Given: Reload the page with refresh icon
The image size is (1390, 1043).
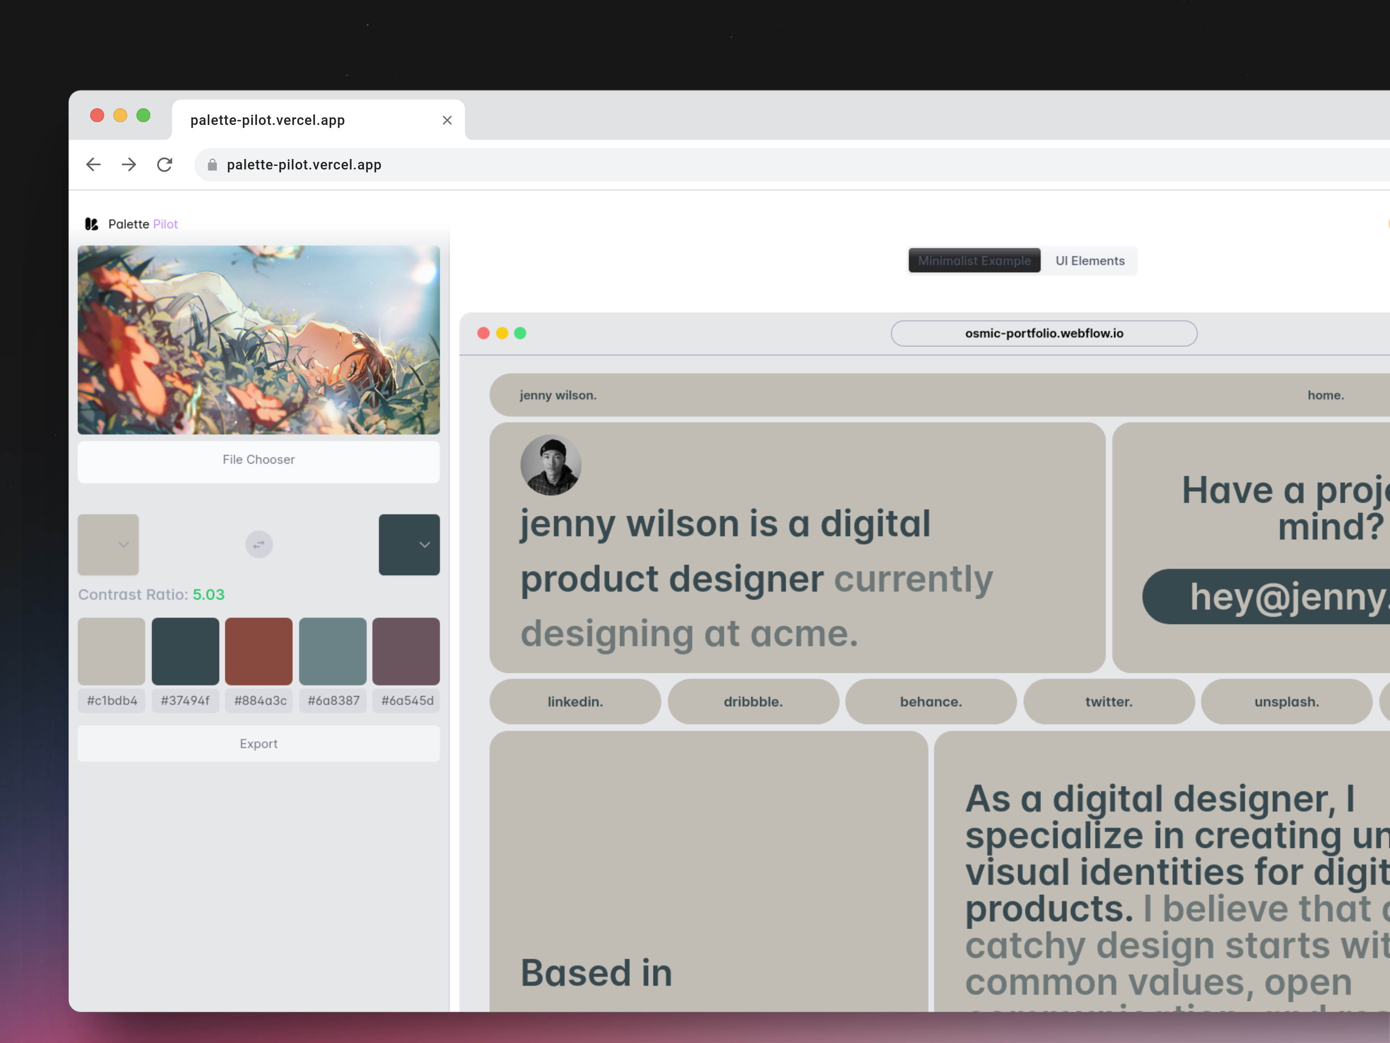Looking at the screenshot, I should 165,165.
